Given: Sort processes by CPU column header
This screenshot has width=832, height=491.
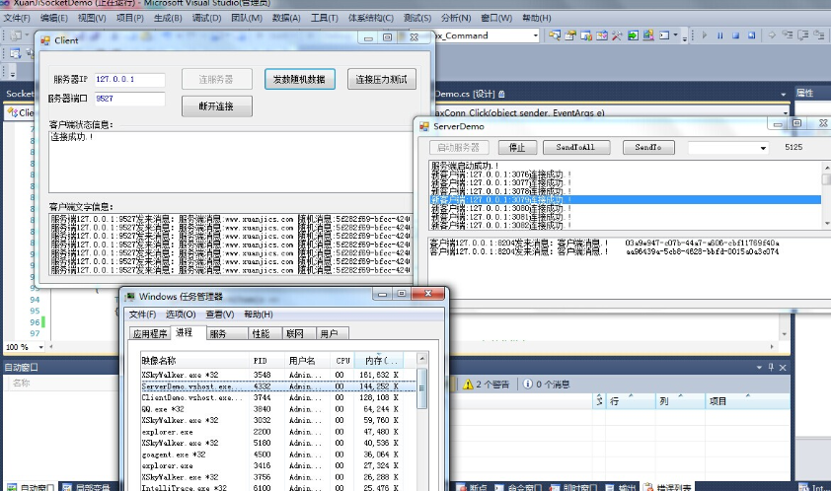Looking at the screenshot, I should point(342,361).
